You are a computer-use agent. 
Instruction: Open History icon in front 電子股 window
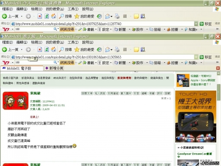point(99,49)
